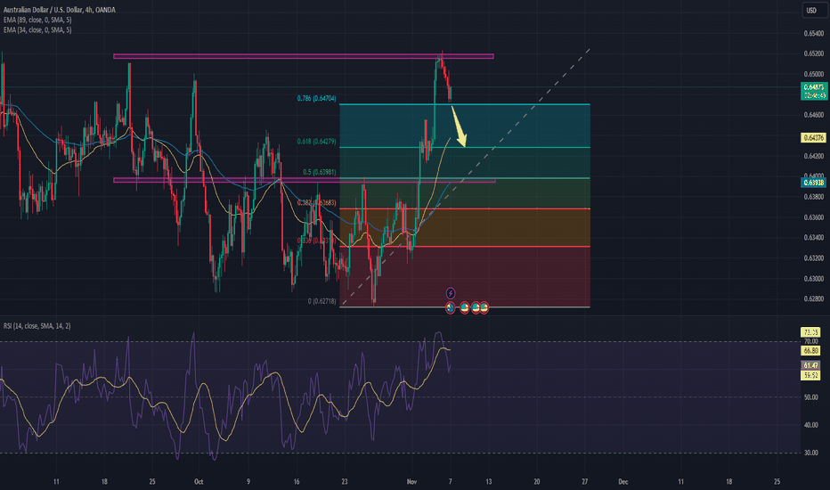
Task: Click the 16 date label on time axis
Action: coord(297,481)
